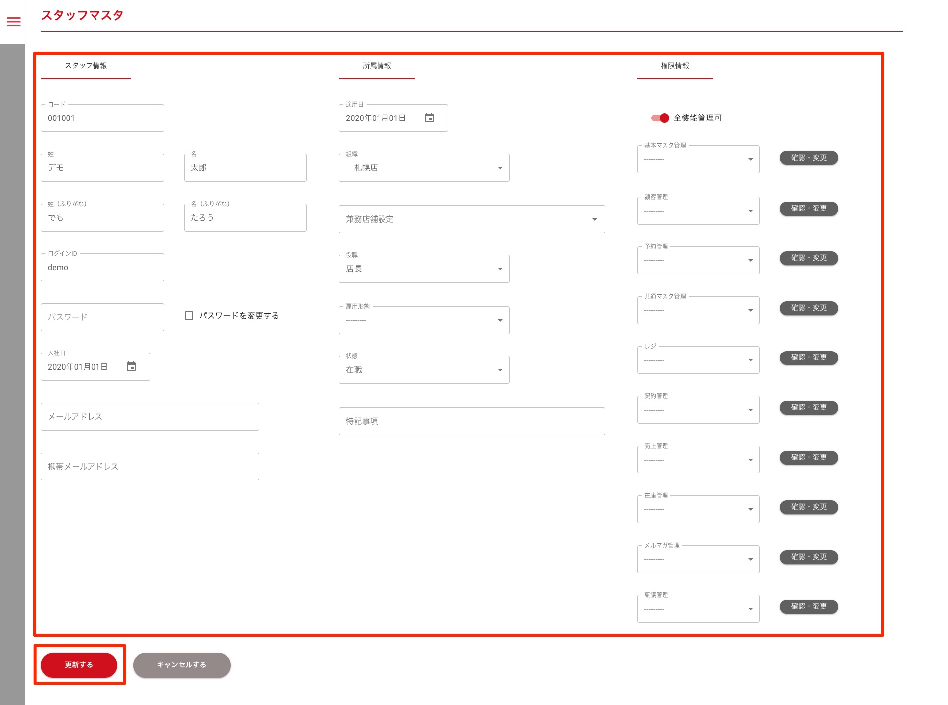This screenshot has width=948, height=705.
Task: Click the メールアドレス input field
Action: [150, 417]
